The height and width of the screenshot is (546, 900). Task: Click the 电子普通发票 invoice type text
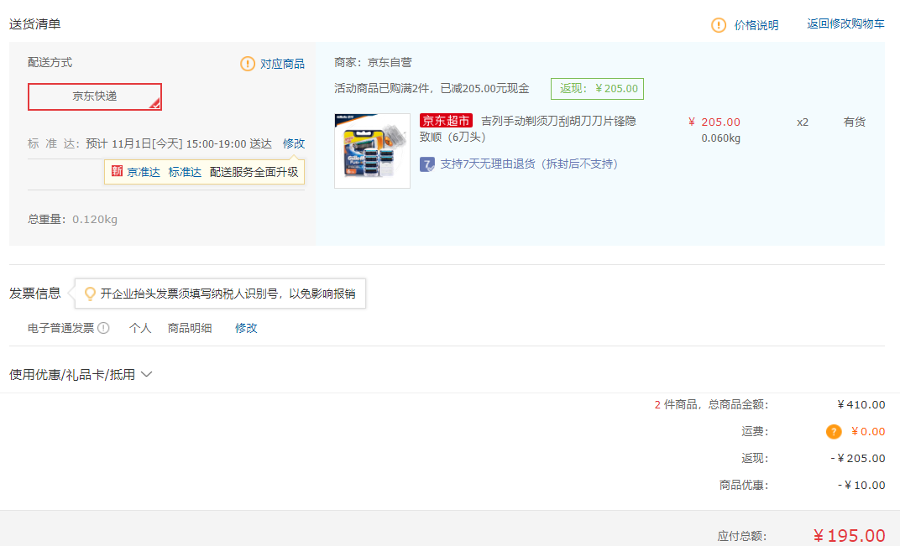(60, 328)
